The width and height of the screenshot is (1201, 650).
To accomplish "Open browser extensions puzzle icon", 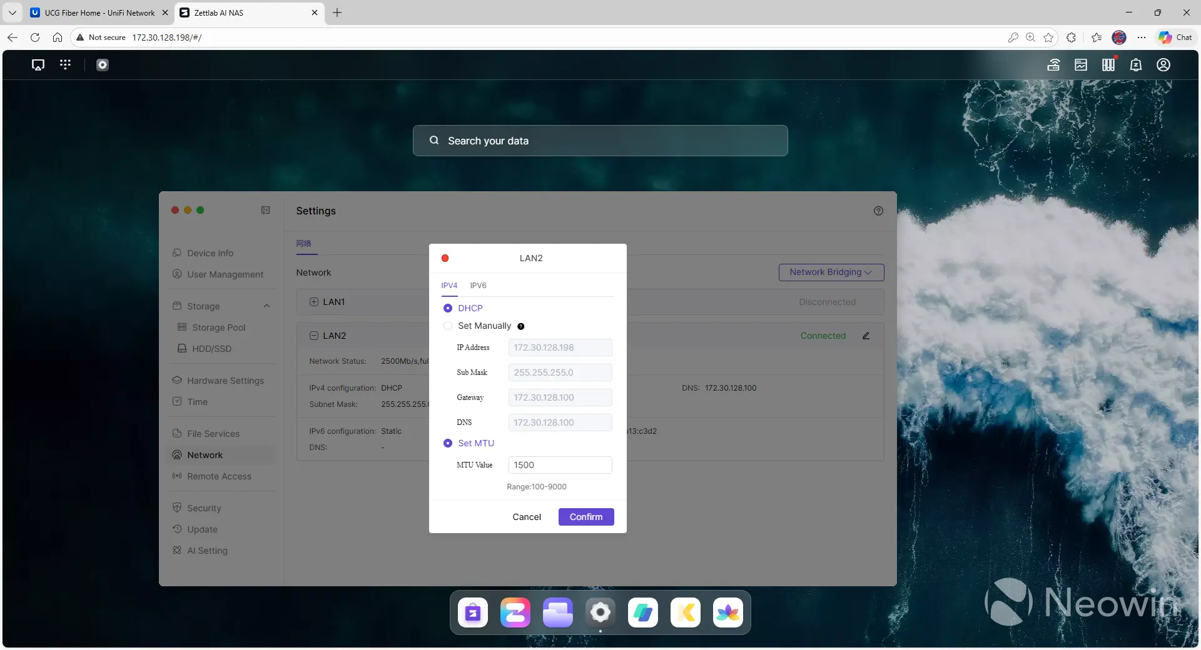I will click(1071, 37).
